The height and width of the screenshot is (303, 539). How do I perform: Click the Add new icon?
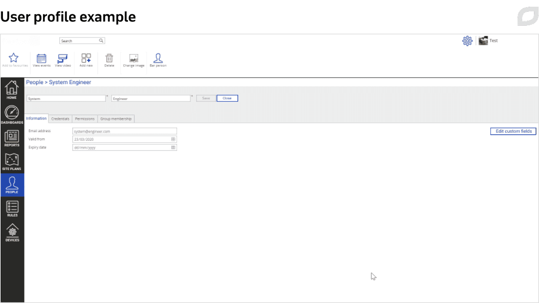coord(86,60)
